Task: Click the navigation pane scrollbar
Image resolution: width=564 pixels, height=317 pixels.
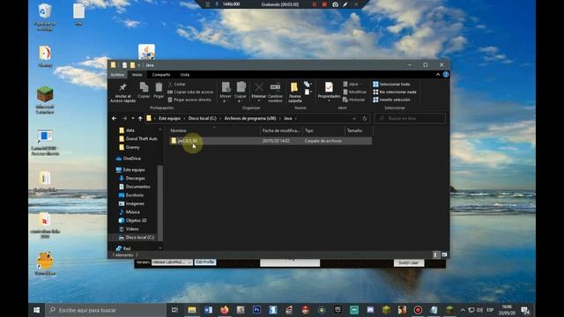Action: (160, 203)
